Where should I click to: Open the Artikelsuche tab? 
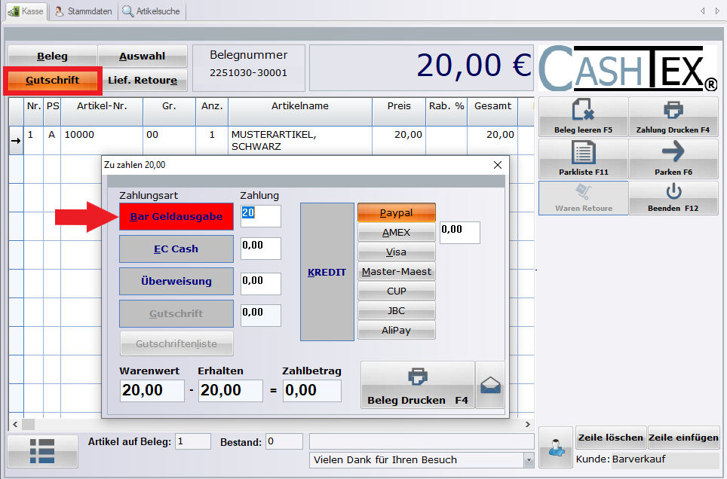[x=152, y=11]
